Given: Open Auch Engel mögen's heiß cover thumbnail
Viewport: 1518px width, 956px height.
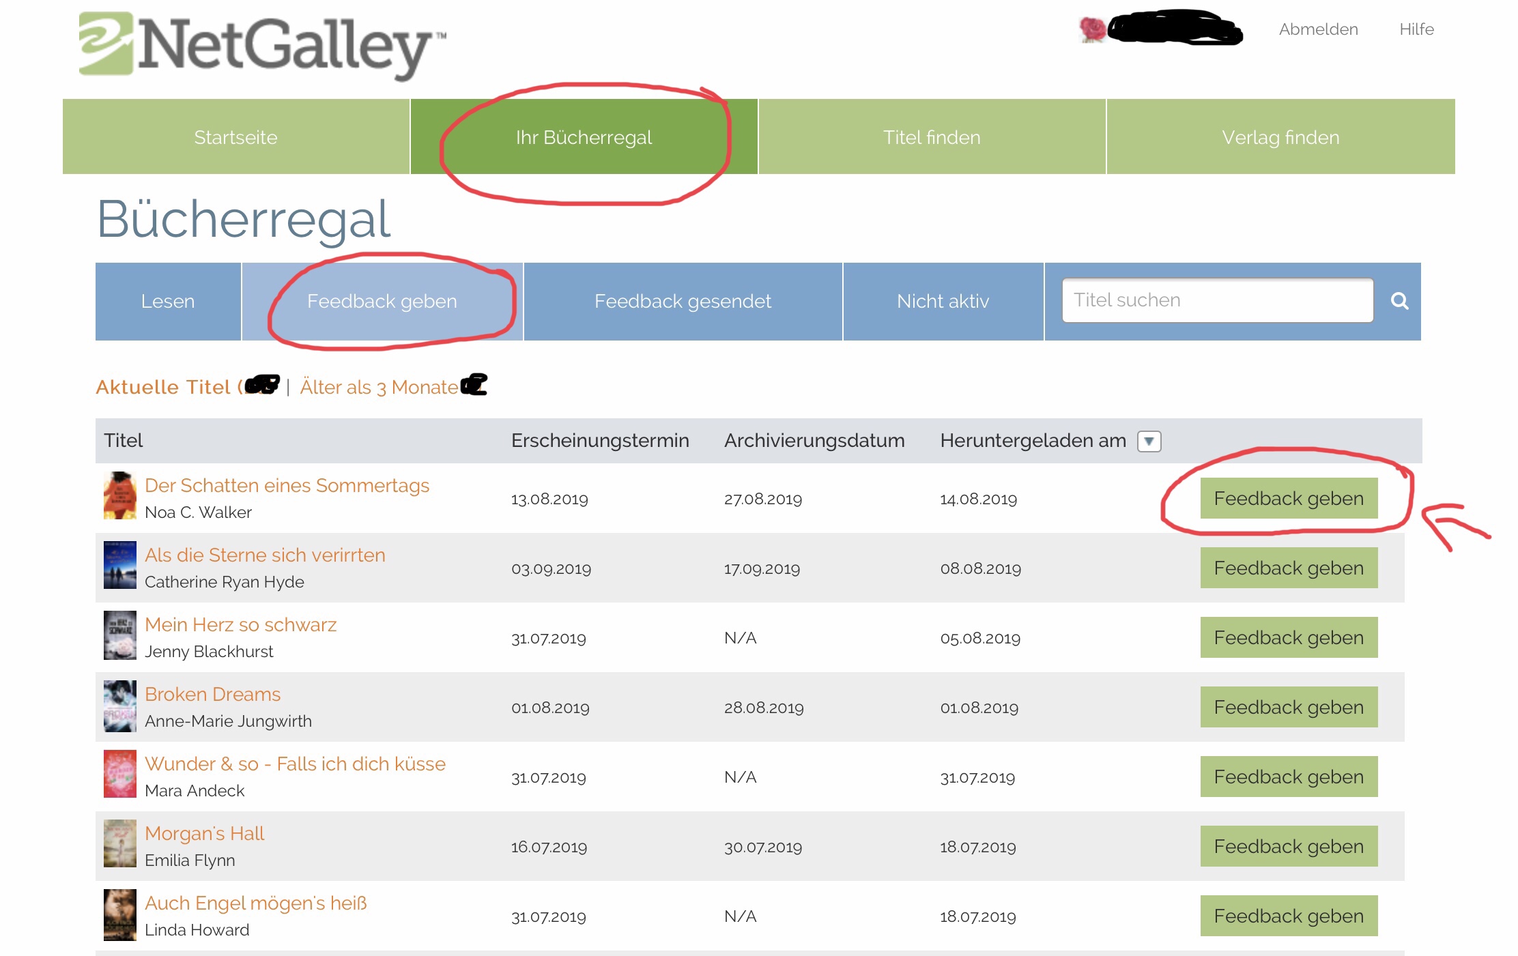Looking at the screenshot, I should click(119, 914).
